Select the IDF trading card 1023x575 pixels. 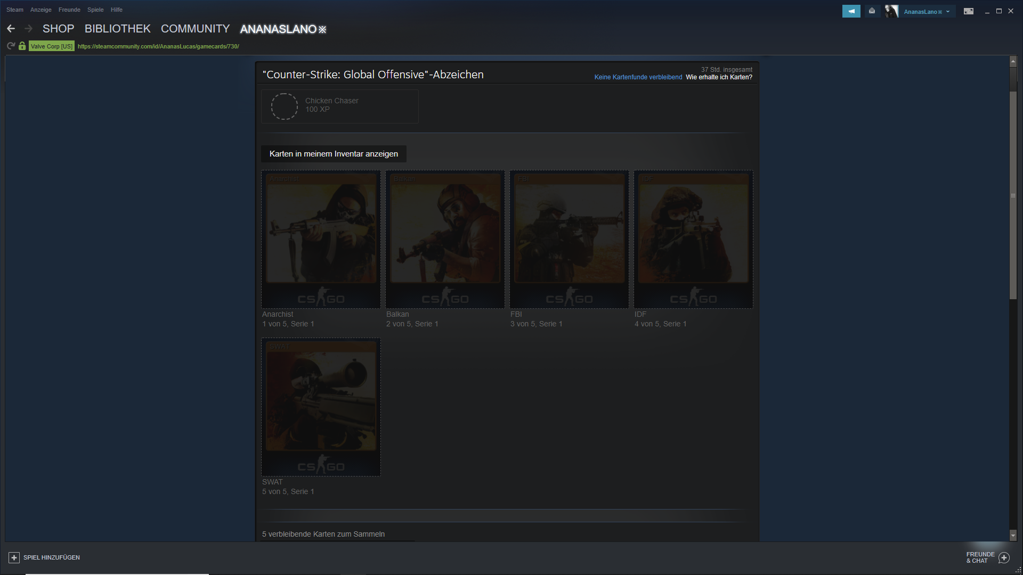[693, 239]
